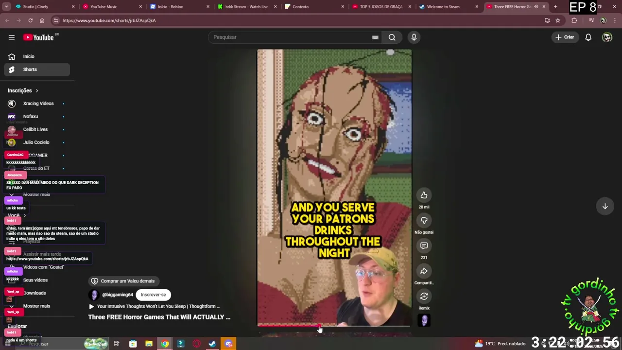Click the search magnifier button

tap(392, 37)
